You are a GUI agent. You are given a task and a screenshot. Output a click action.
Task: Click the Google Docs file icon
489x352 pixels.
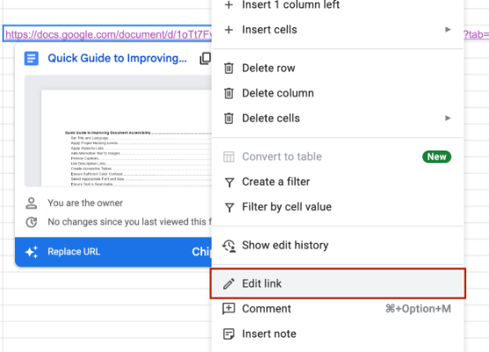32,58
